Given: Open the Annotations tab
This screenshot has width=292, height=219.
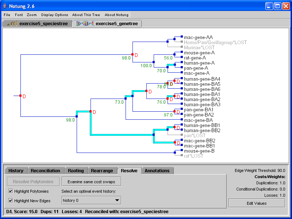Looking at the screenshot, I should pos(157,171).
